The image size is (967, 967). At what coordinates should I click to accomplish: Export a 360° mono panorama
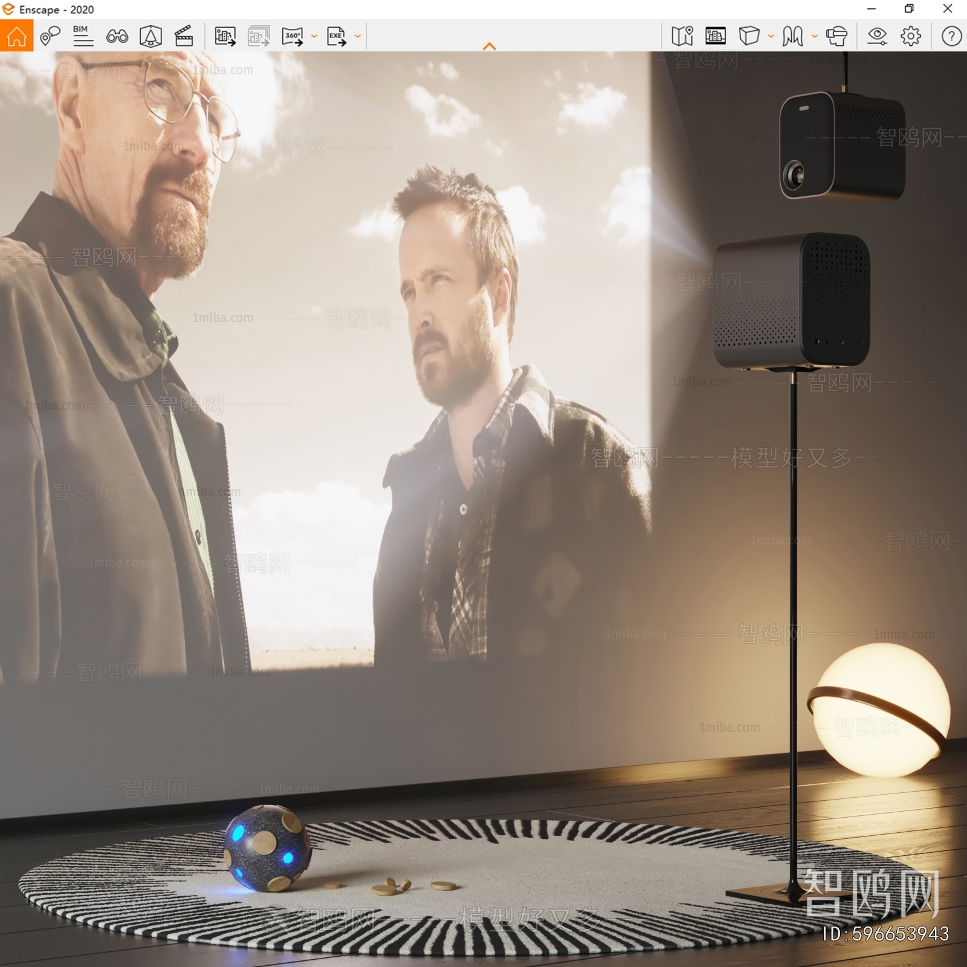click(x=293, y=36)
